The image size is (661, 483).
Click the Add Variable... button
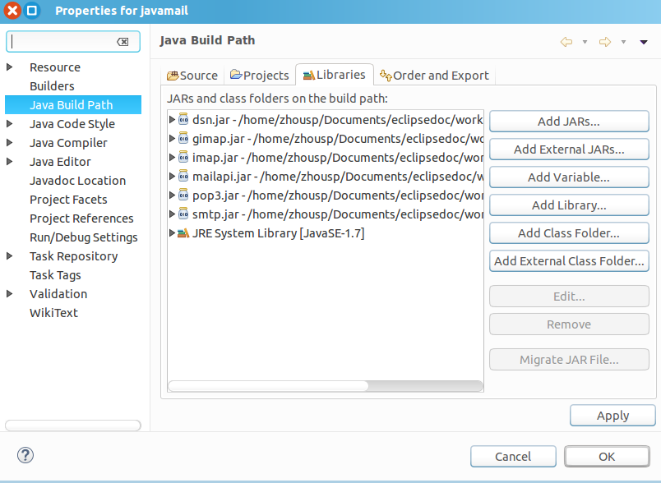569,177
